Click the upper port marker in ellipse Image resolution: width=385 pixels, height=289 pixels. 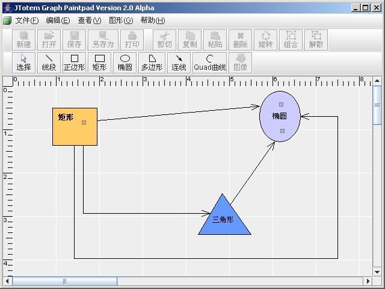point(281,104)
